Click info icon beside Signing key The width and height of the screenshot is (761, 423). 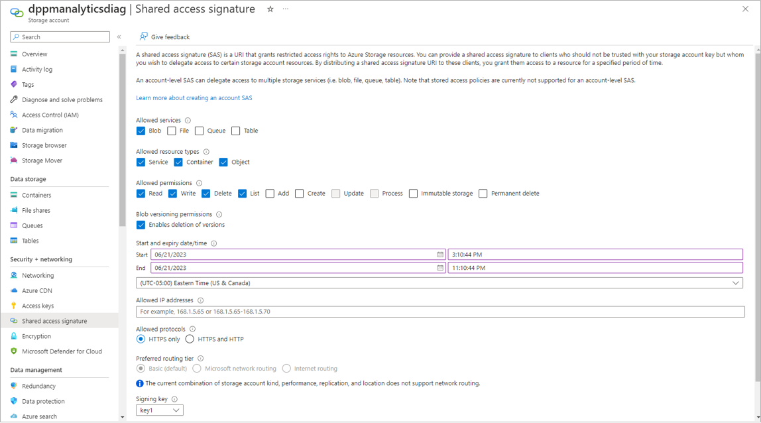(x=175, y=399)
